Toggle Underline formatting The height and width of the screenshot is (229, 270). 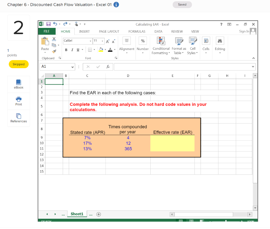pyautogui.click(x=78, y=50)
